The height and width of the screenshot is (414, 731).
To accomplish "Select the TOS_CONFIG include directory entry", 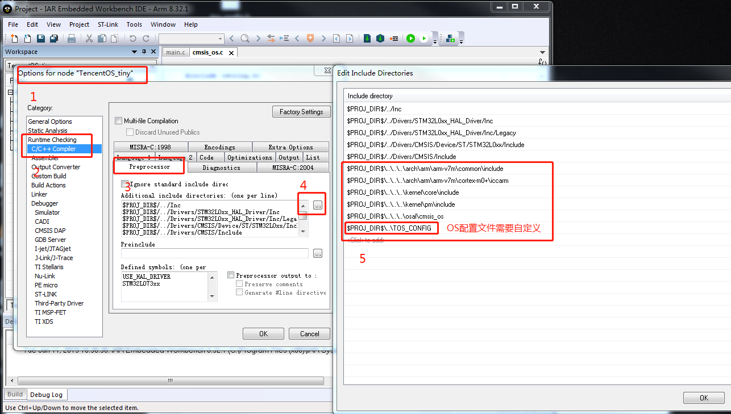I will (392, 228).
